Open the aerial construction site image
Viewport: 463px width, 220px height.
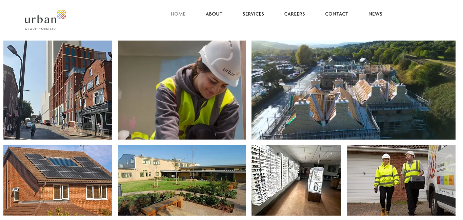[354, 90]
